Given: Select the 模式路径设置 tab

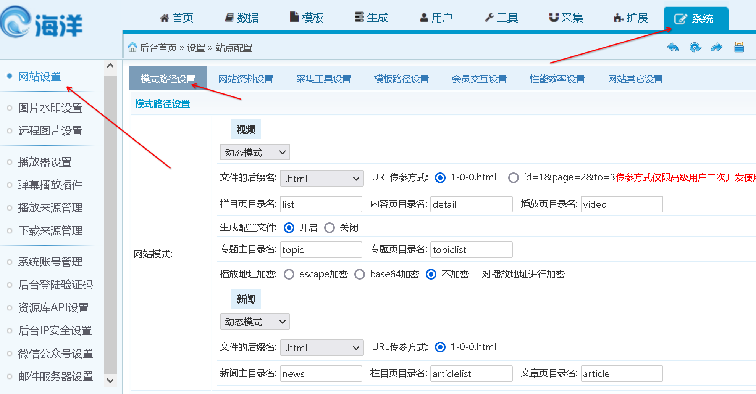Looking at the screenshot, I should tap(168, 79).
